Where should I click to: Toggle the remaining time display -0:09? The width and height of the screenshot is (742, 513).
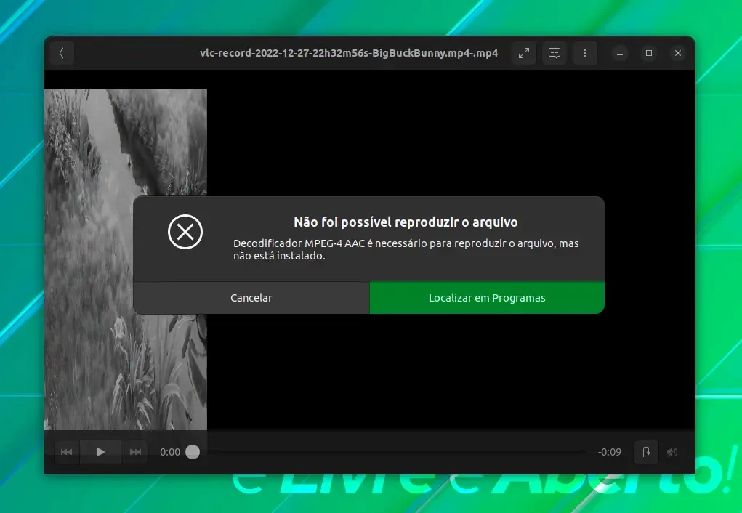point(610,452)
